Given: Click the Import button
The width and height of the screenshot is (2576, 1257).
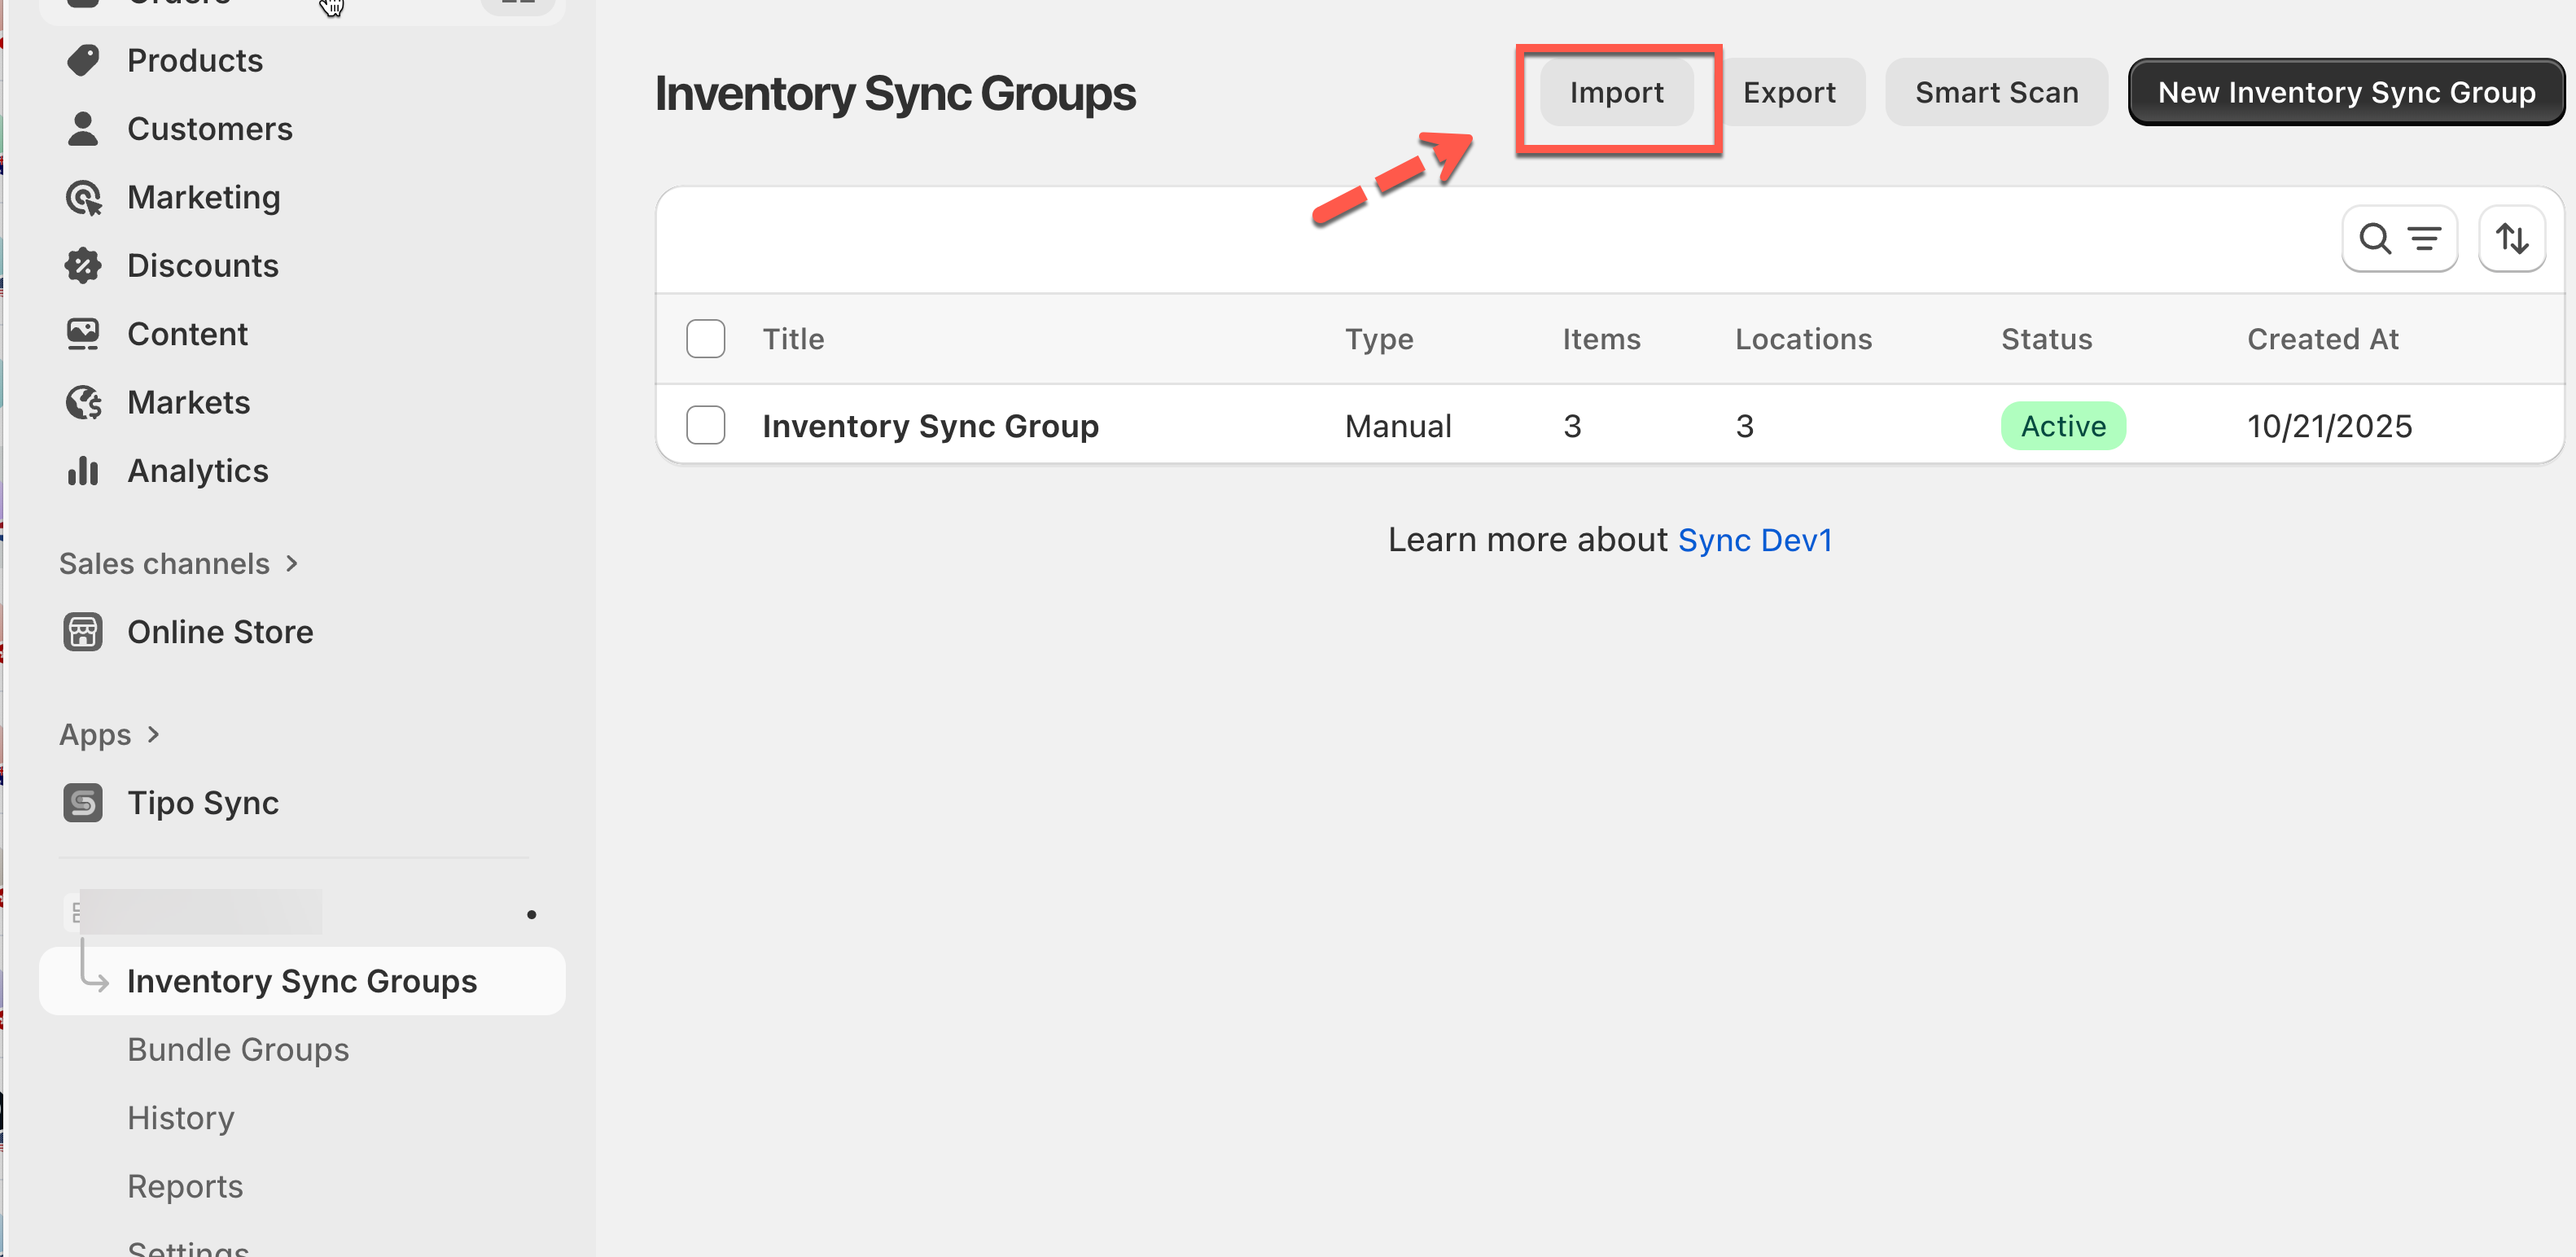Looking at the screenshot, I should tap(1616, 92).
